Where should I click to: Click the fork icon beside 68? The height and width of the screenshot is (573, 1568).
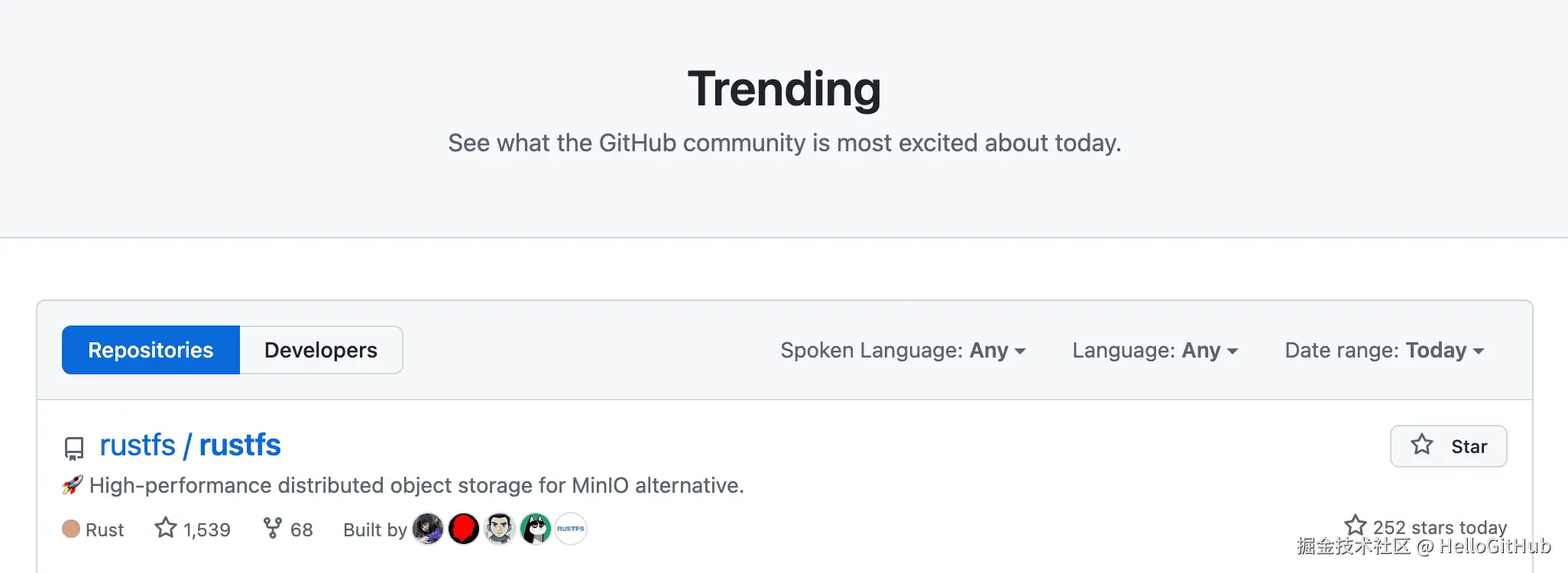coord(272,528)
